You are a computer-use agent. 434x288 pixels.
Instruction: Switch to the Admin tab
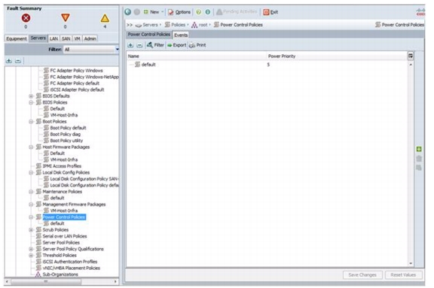[90, 38]
